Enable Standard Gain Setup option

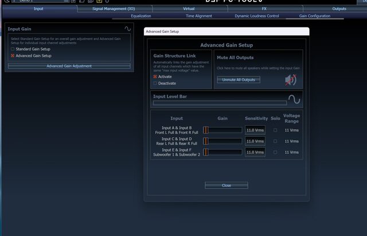pyautogui.click(x=13, y=49)
